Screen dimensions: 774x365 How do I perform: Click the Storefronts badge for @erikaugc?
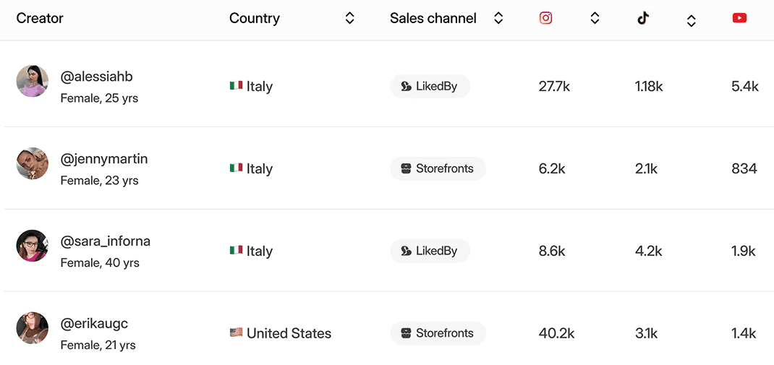(x=438, y=333)
